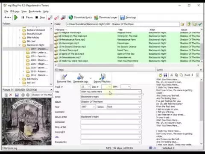Start playback with the green Play button

pos(16,18)
